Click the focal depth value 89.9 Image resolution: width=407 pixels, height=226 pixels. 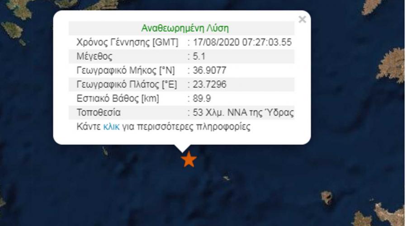pos(202,99)
